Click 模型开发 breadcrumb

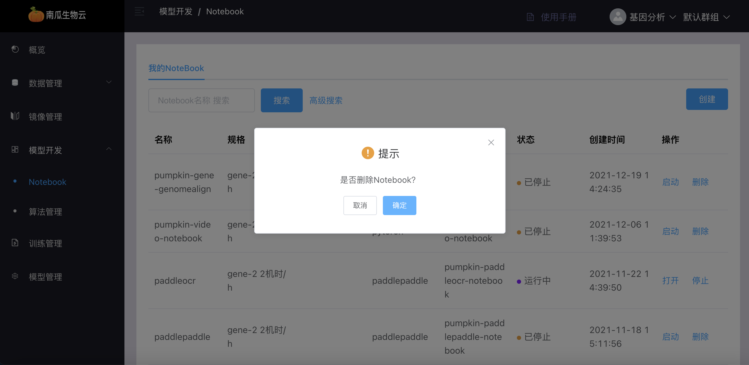click(x=176, y=11)
